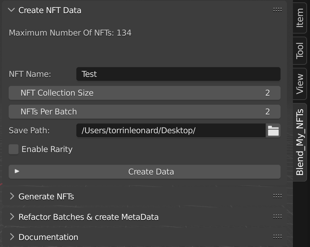Click the NFT Name text field

click(x=178, y=74)
